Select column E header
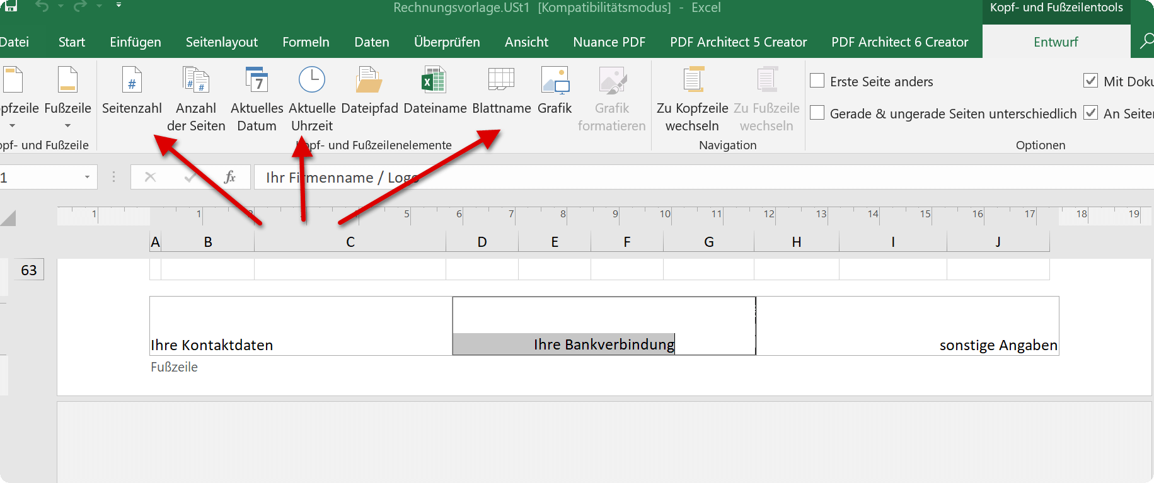The width and height of the screenshot is (1154, 483). click(555, 242)
